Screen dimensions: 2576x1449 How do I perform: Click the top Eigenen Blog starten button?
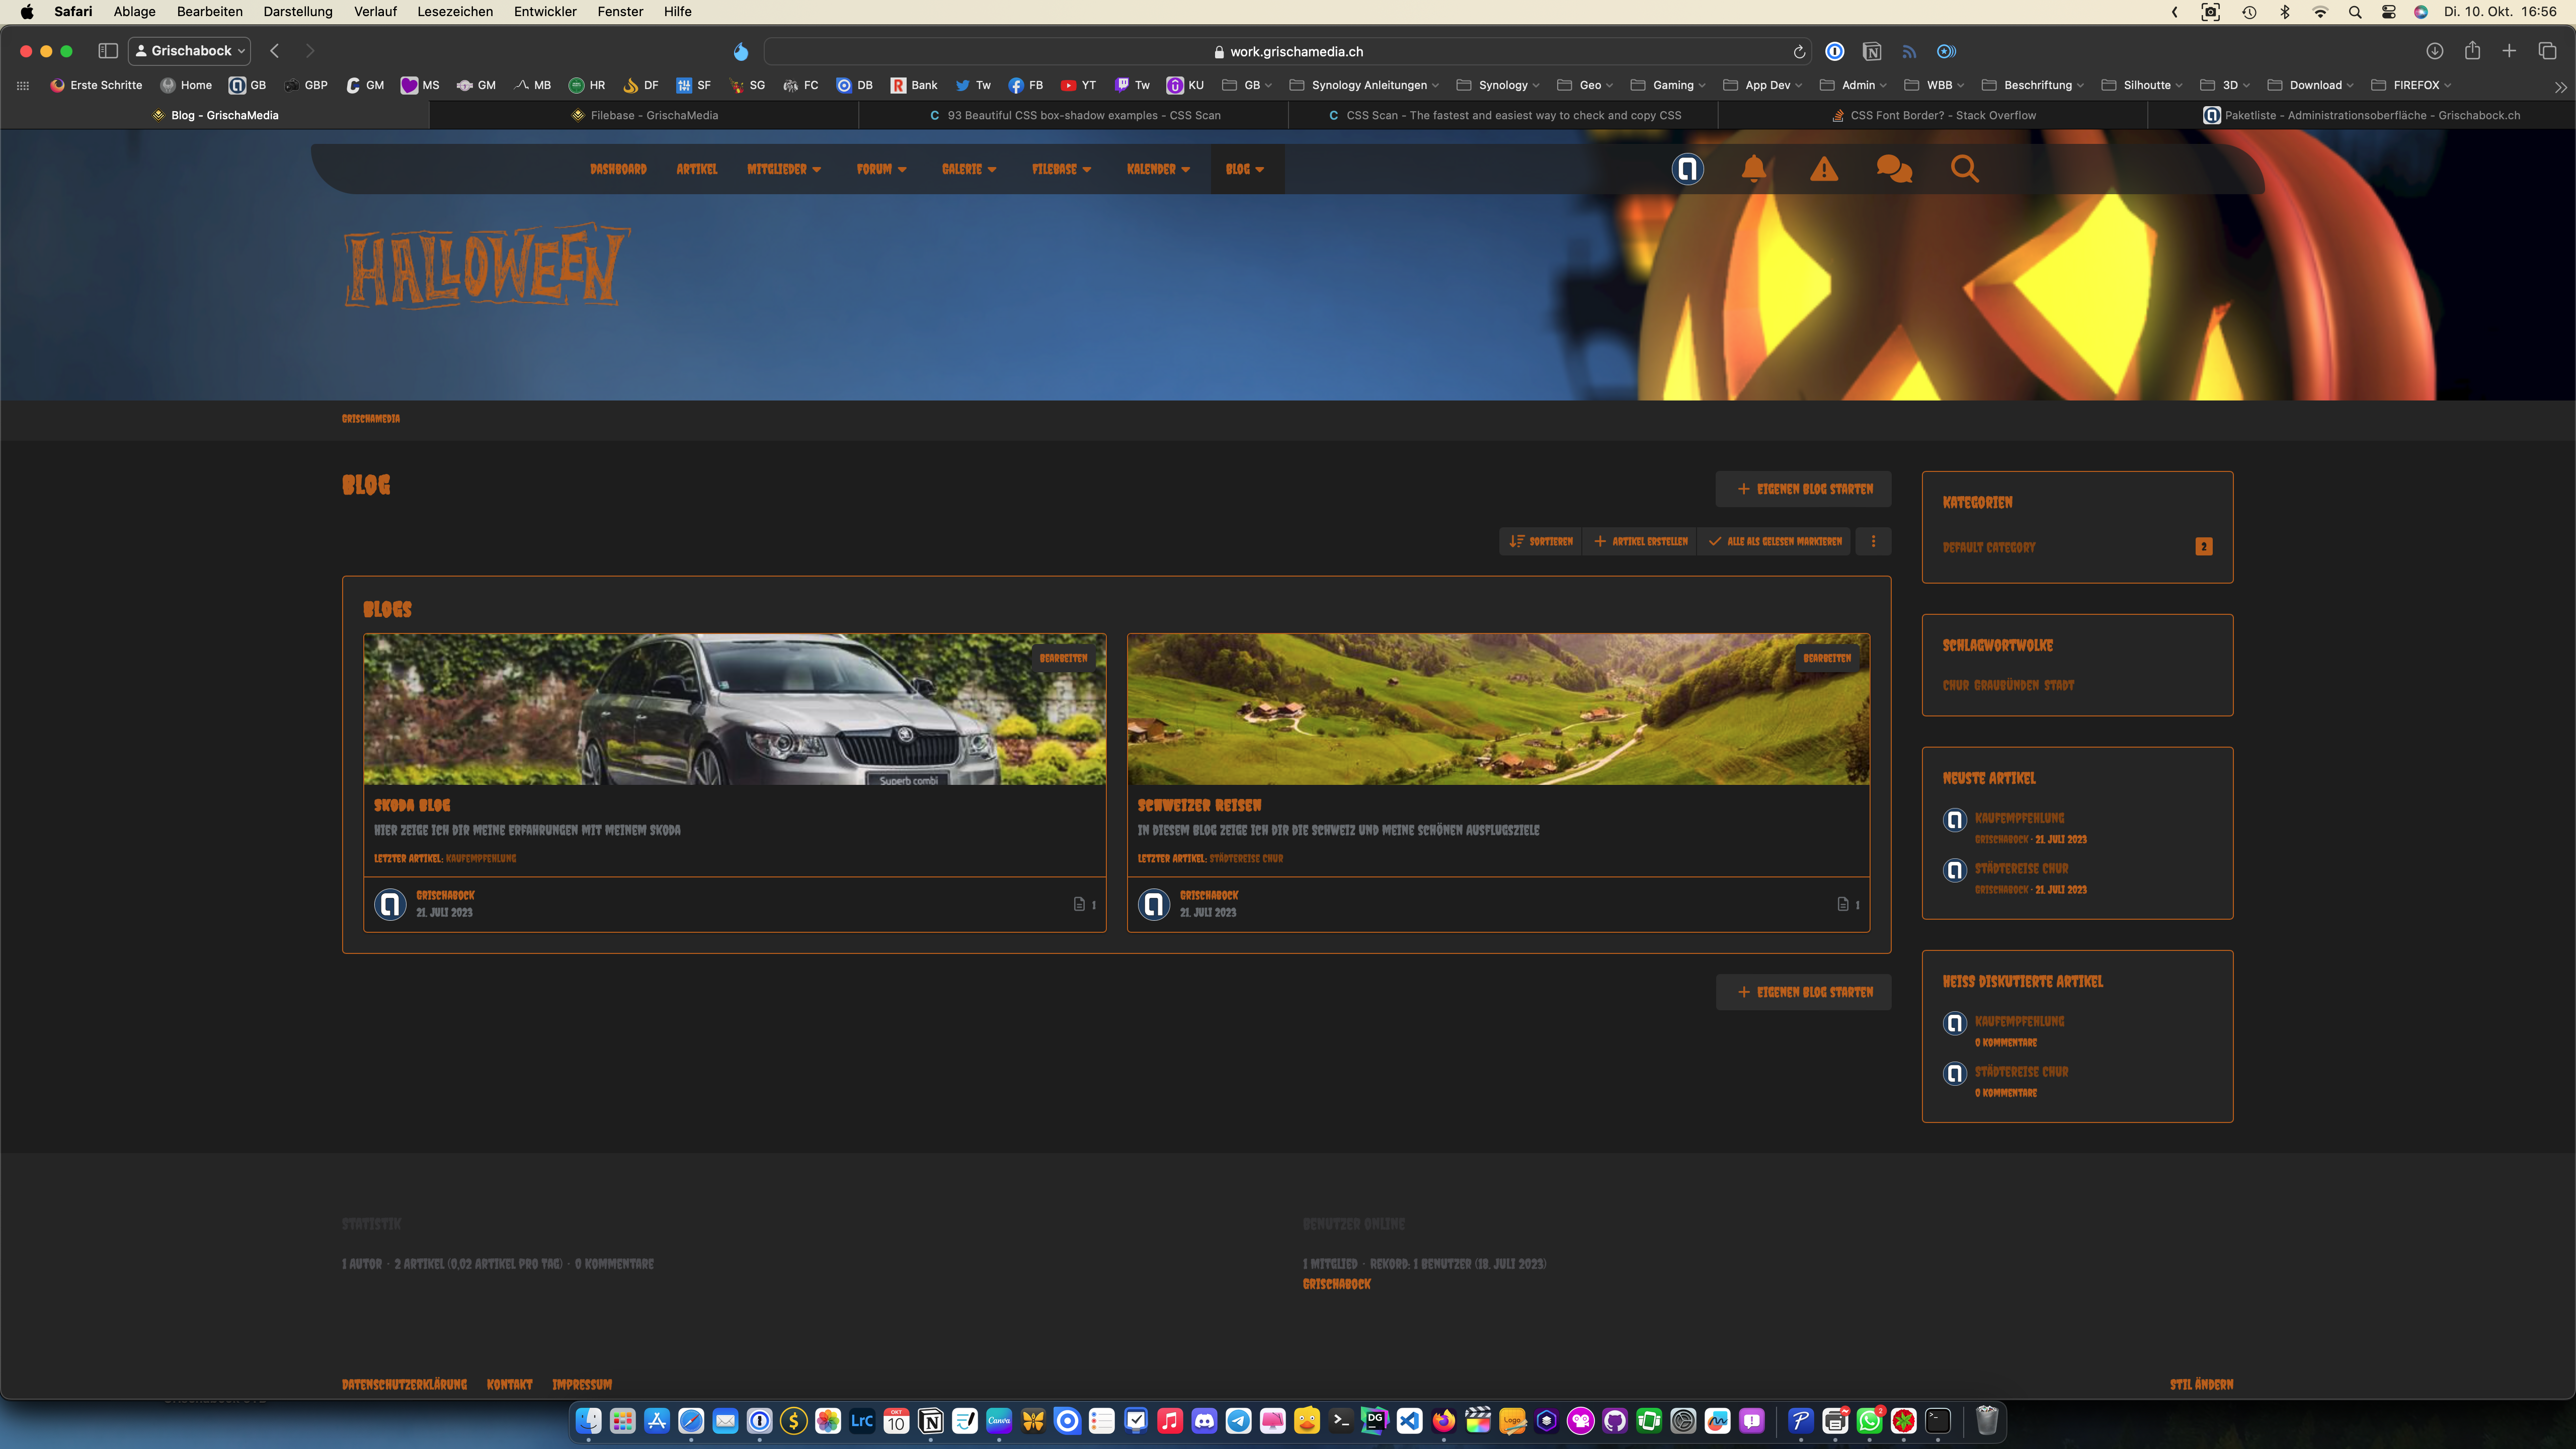(x=1804, y=489)
